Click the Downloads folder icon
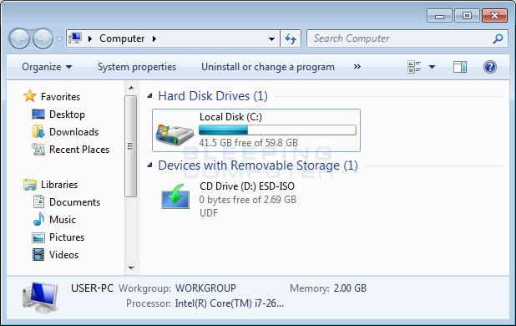 pyautogui.click(x=38, y=131)
